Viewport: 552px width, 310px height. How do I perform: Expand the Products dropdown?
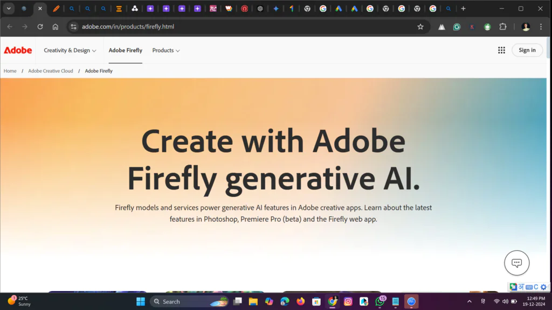point(166,50)
